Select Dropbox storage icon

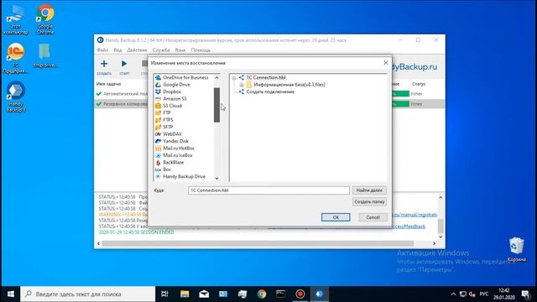158,91
